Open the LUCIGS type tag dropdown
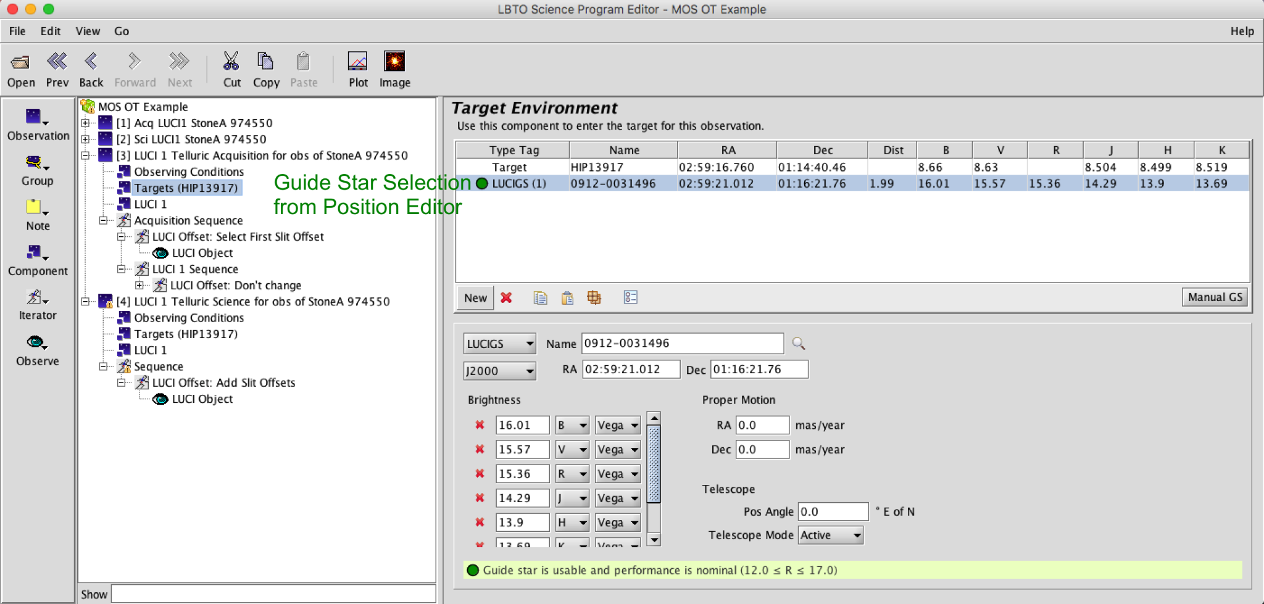Viewport: 1264px width, 604px height. click(499, 344)
